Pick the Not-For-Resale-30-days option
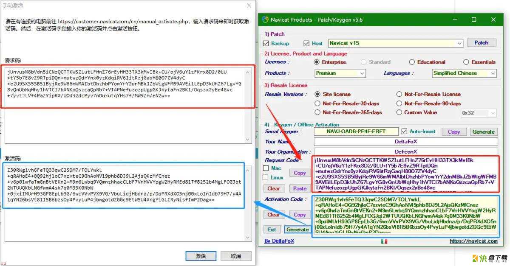The width and height of the screenshot is (510, 266). [317, 104]
